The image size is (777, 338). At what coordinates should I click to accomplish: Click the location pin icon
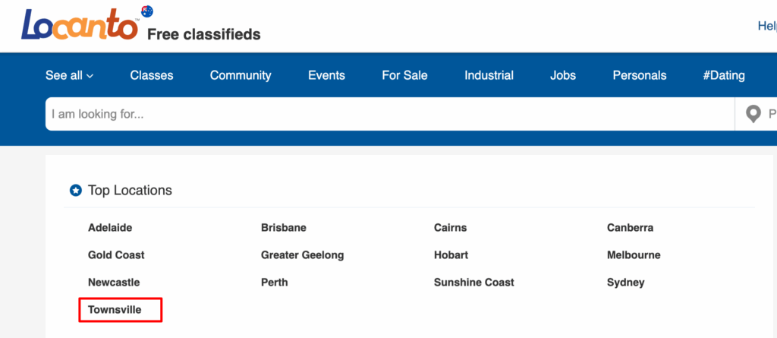click(x=753, y=114)
